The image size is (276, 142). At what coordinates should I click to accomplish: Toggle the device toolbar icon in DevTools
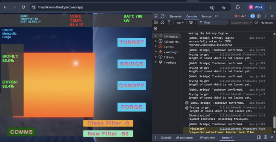162,16
